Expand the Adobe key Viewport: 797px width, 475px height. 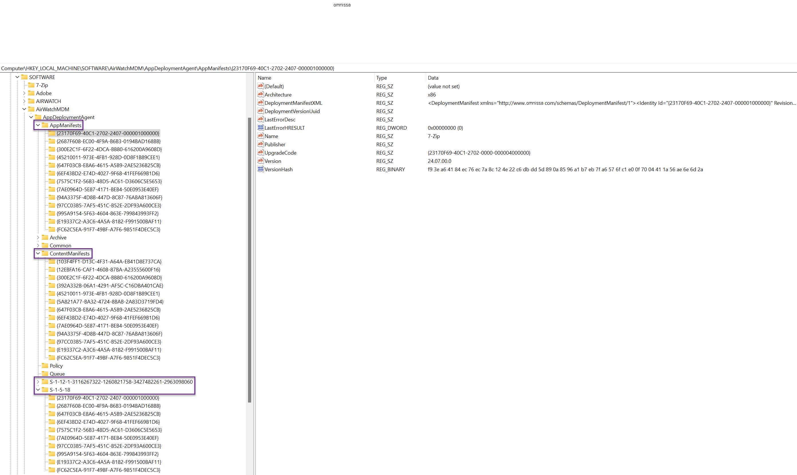pyautogui.click(x=24, y=93)
